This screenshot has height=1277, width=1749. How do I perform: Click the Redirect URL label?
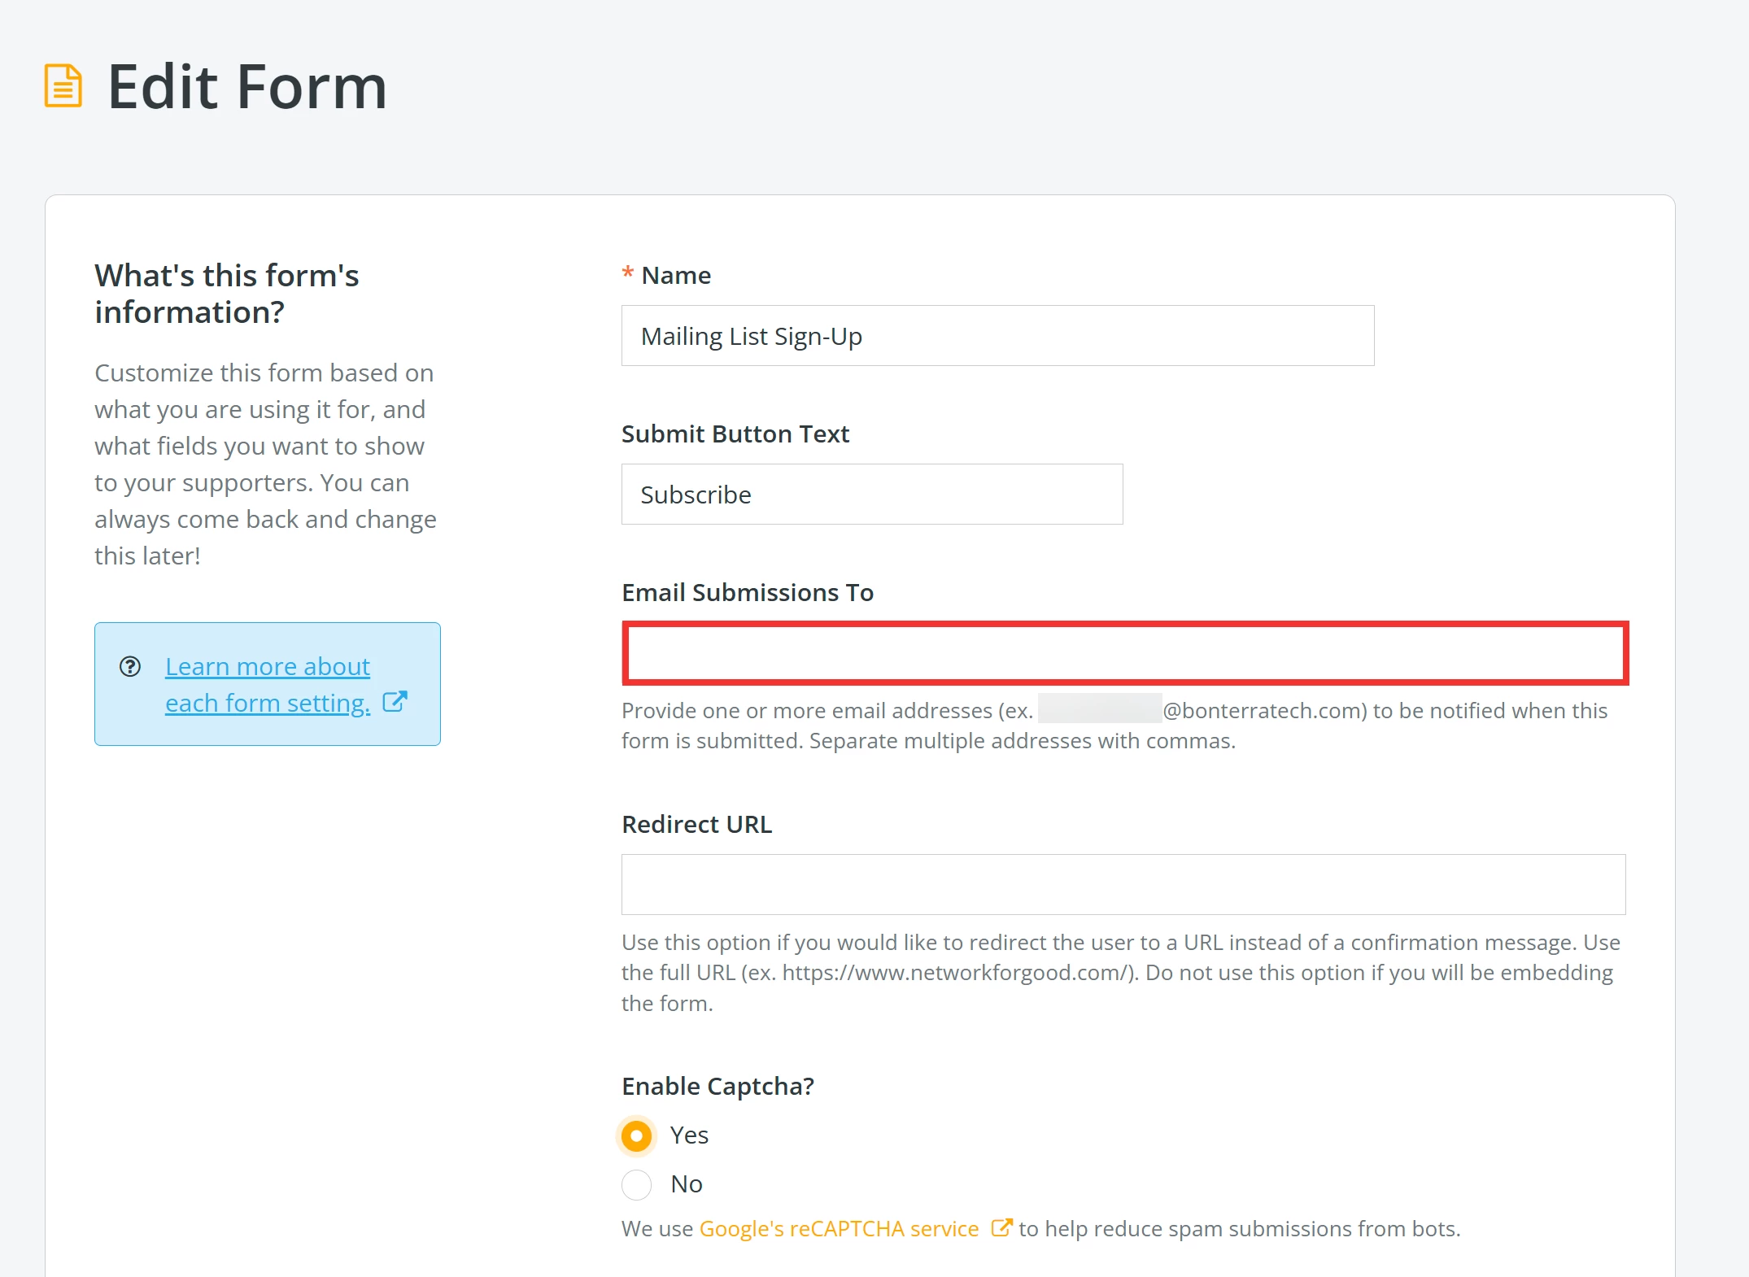[x=696, y=825]
